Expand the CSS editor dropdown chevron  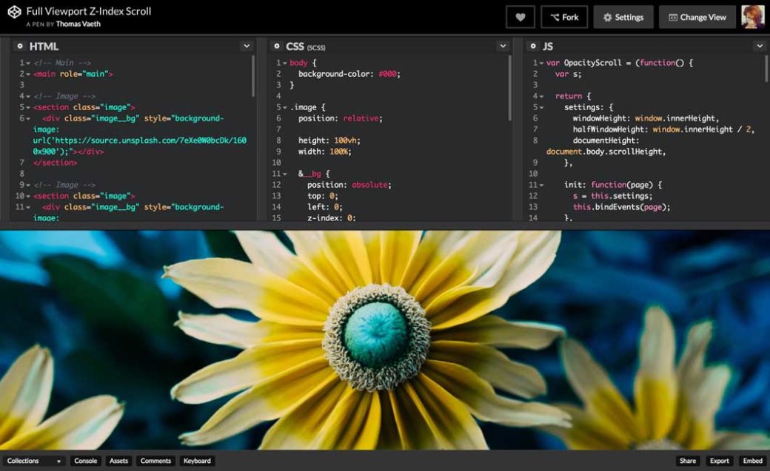(503, 46)
